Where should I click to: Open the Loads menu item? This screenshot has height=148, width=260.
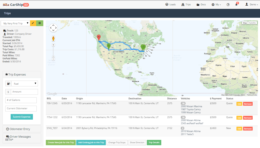coord(170,5)
